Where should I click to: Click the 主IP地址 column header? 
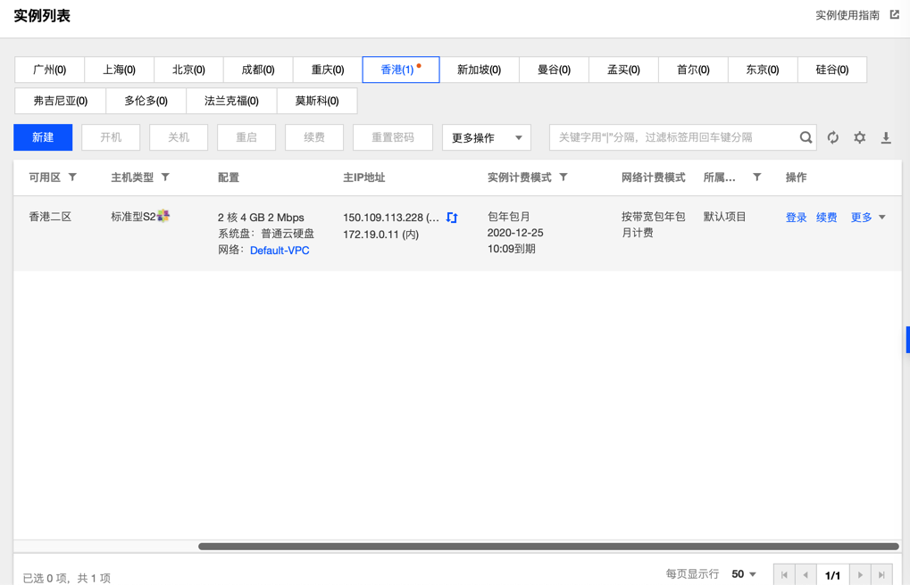click(x=363, y=177)
